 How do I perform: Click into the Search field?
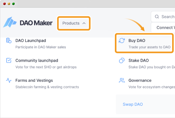point(163,17)
